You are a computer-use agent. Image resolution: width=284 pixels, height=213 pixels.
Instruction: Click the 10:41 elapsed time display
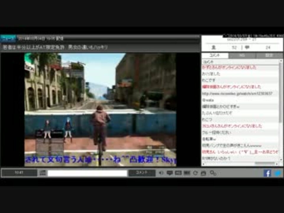pyautogui.click(x=19, y=173)
